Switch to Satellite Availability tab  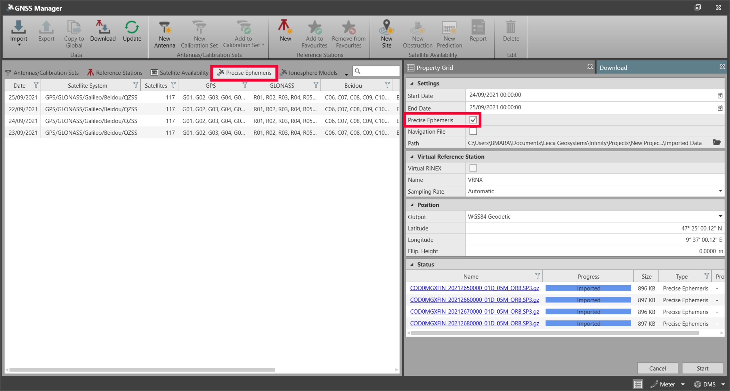click(x=180, y=73)
